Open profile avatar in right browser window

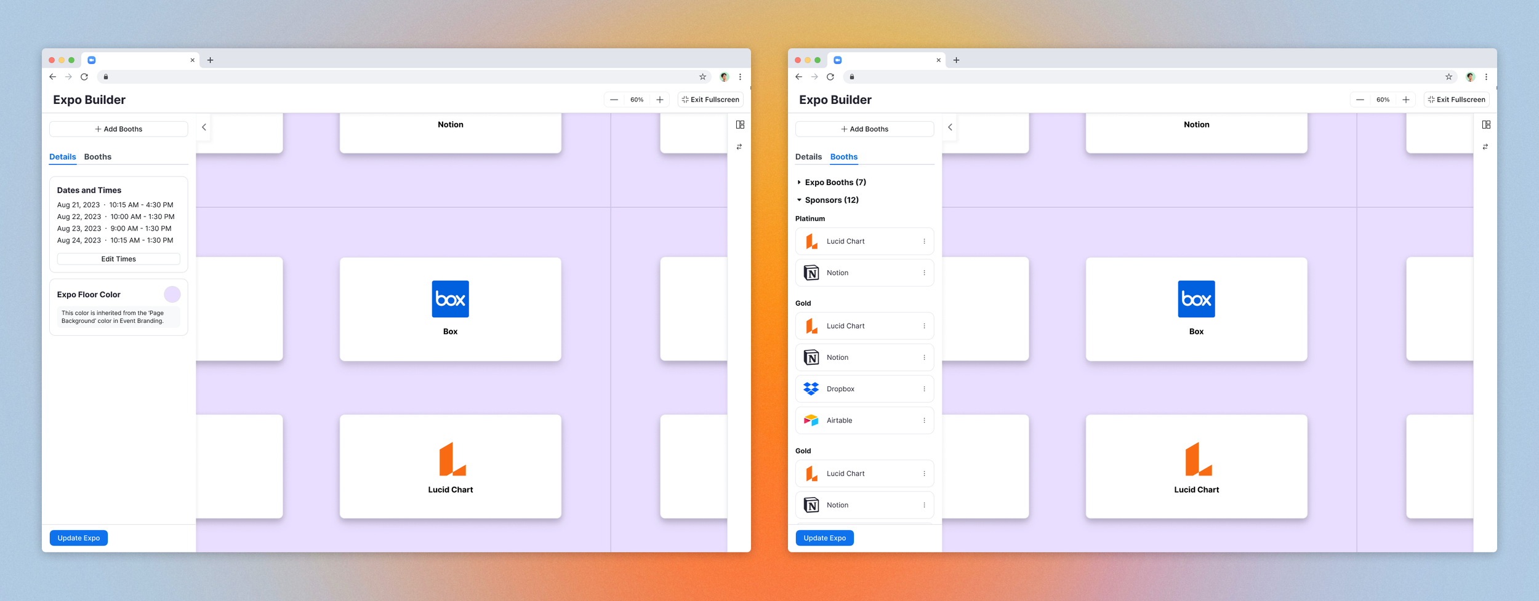point(1470,77)
